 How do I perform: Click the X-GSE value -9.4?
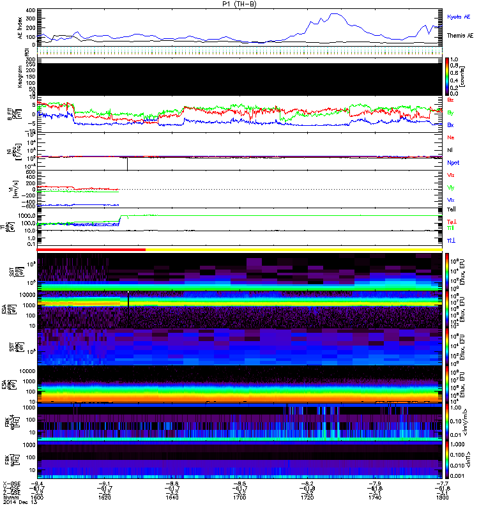(x=37, y=484)
